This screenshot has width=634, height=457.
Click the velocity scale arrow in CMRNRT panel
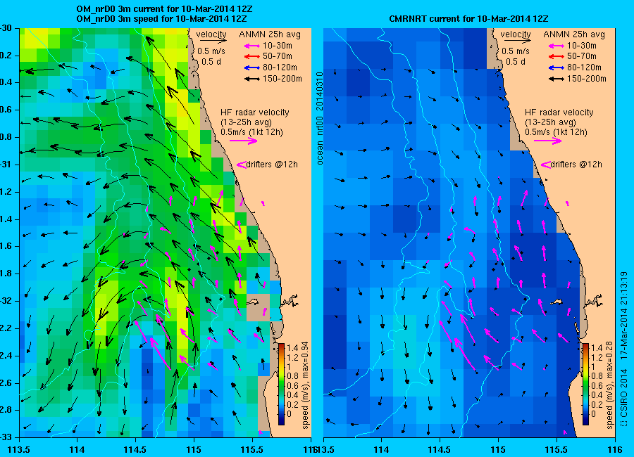pyautogui.click(x=518, y=40)
